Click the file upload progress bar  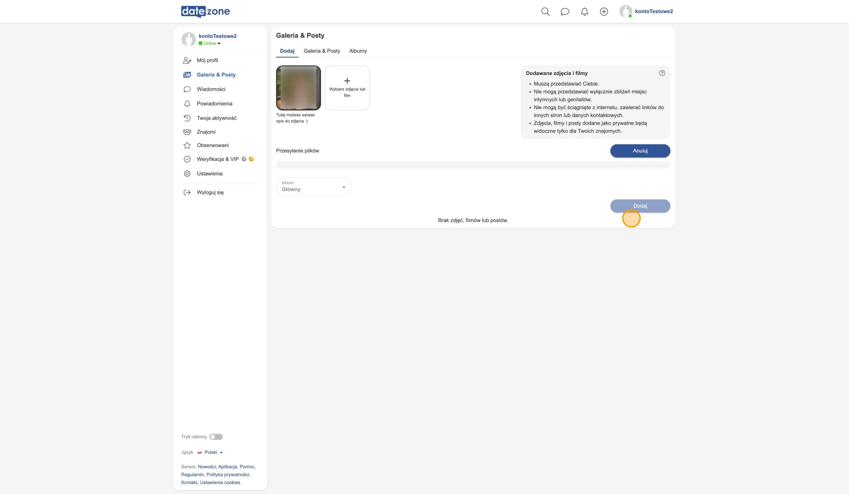(x=473, y=165)
